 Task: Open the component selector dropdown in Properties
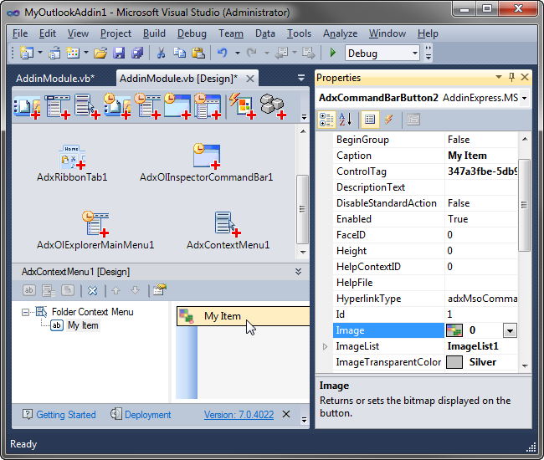524,98
